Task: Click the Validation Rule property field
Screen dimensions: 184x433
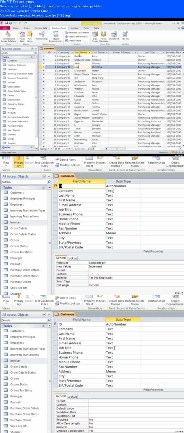Action: tap(136, 412)
